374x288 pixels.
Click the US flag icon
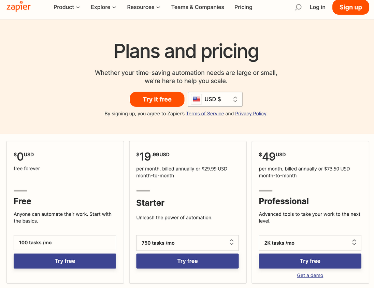(x=196, y=99)
